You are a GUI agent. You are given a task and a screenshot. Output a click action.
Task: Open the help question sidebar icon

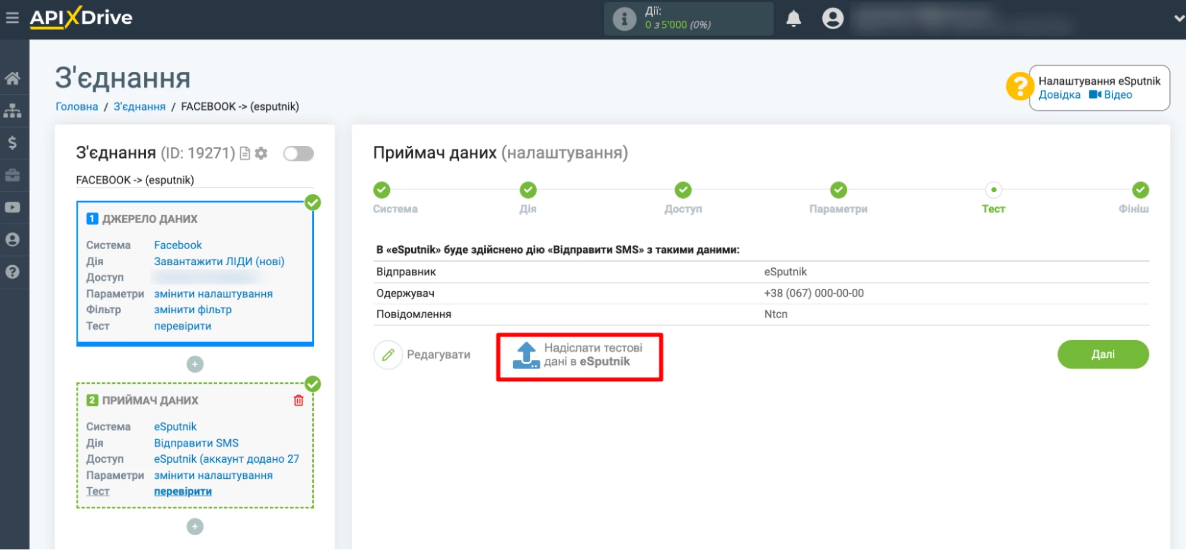tap(12, 272)
